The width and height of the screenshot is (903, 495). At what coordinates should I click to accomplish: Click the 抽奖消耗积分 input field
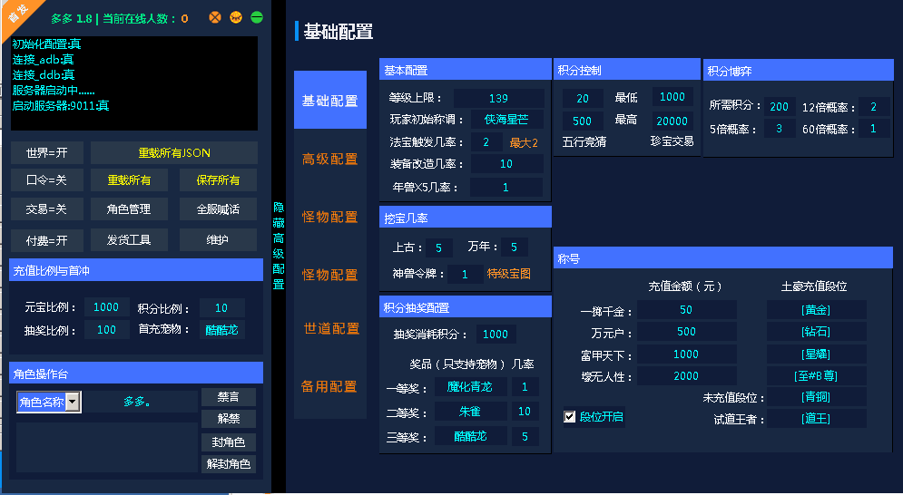pyautogui.click(x=496, y=335)
